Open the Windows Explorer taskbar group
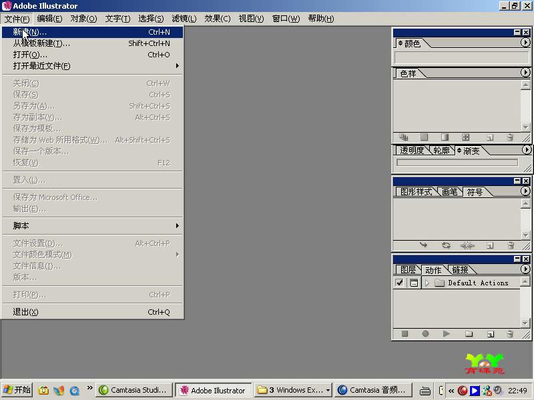 coord(293,390)
